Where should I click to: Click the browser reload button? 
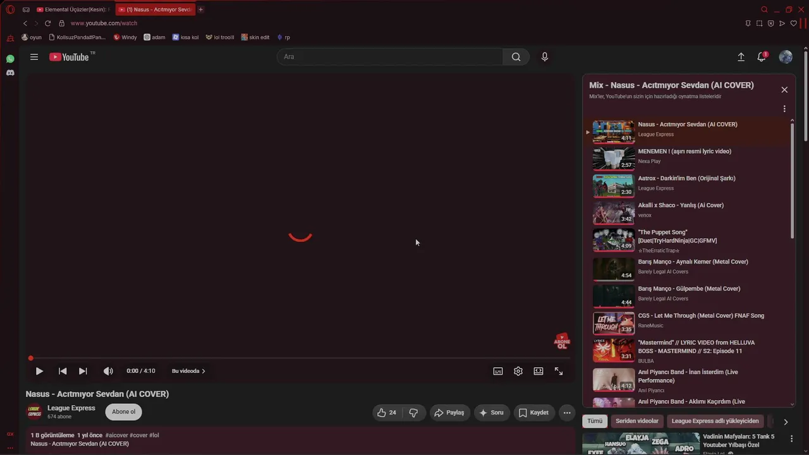point(47,23)
